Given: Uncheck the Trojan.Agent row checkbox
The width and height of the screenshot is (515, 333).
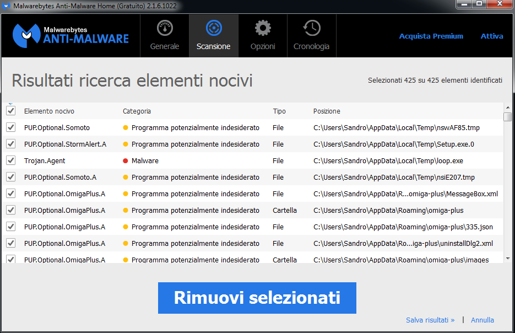Looking at the screenshot, I should [11, 160].
